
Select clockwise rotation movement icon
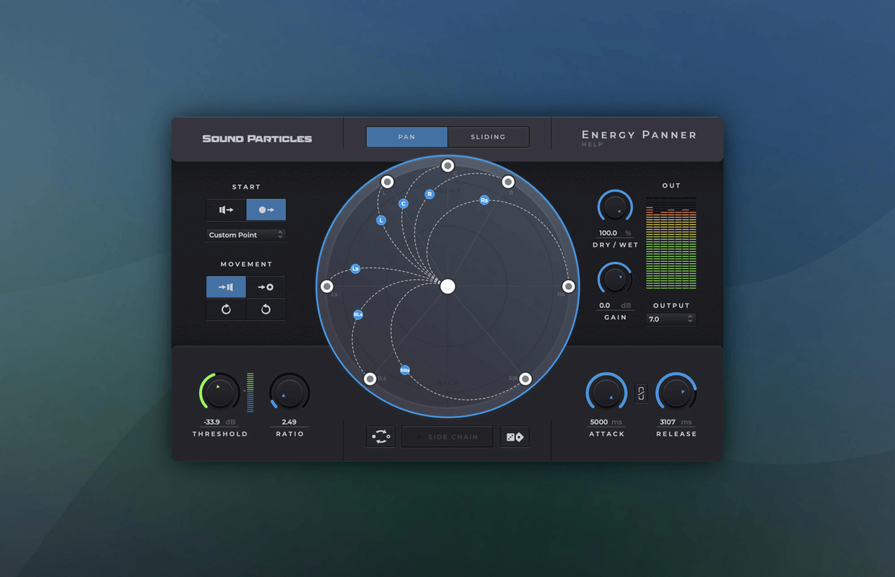[226, 309]
